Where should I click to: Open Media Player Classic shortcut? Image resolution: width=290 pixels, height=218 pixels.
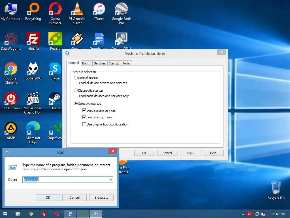pyautogui.click(x=33, y=103)
